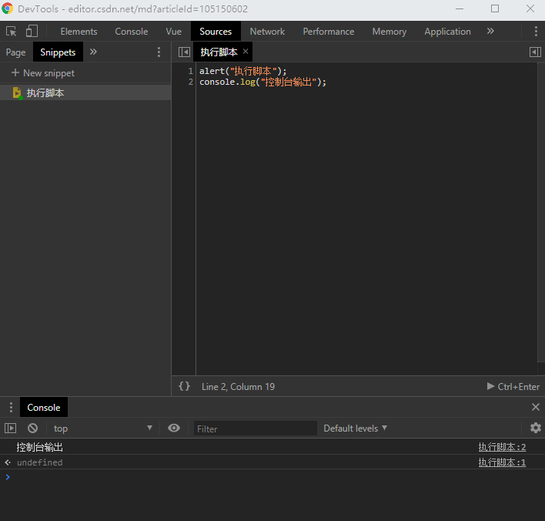
Task: Close the 执行脚本 editor tab
Action: (x=246, y=52)
